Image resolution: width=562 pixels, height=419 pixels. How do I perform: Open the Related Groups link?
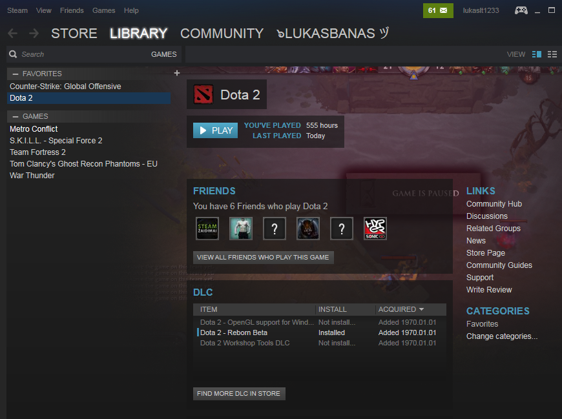493,228
